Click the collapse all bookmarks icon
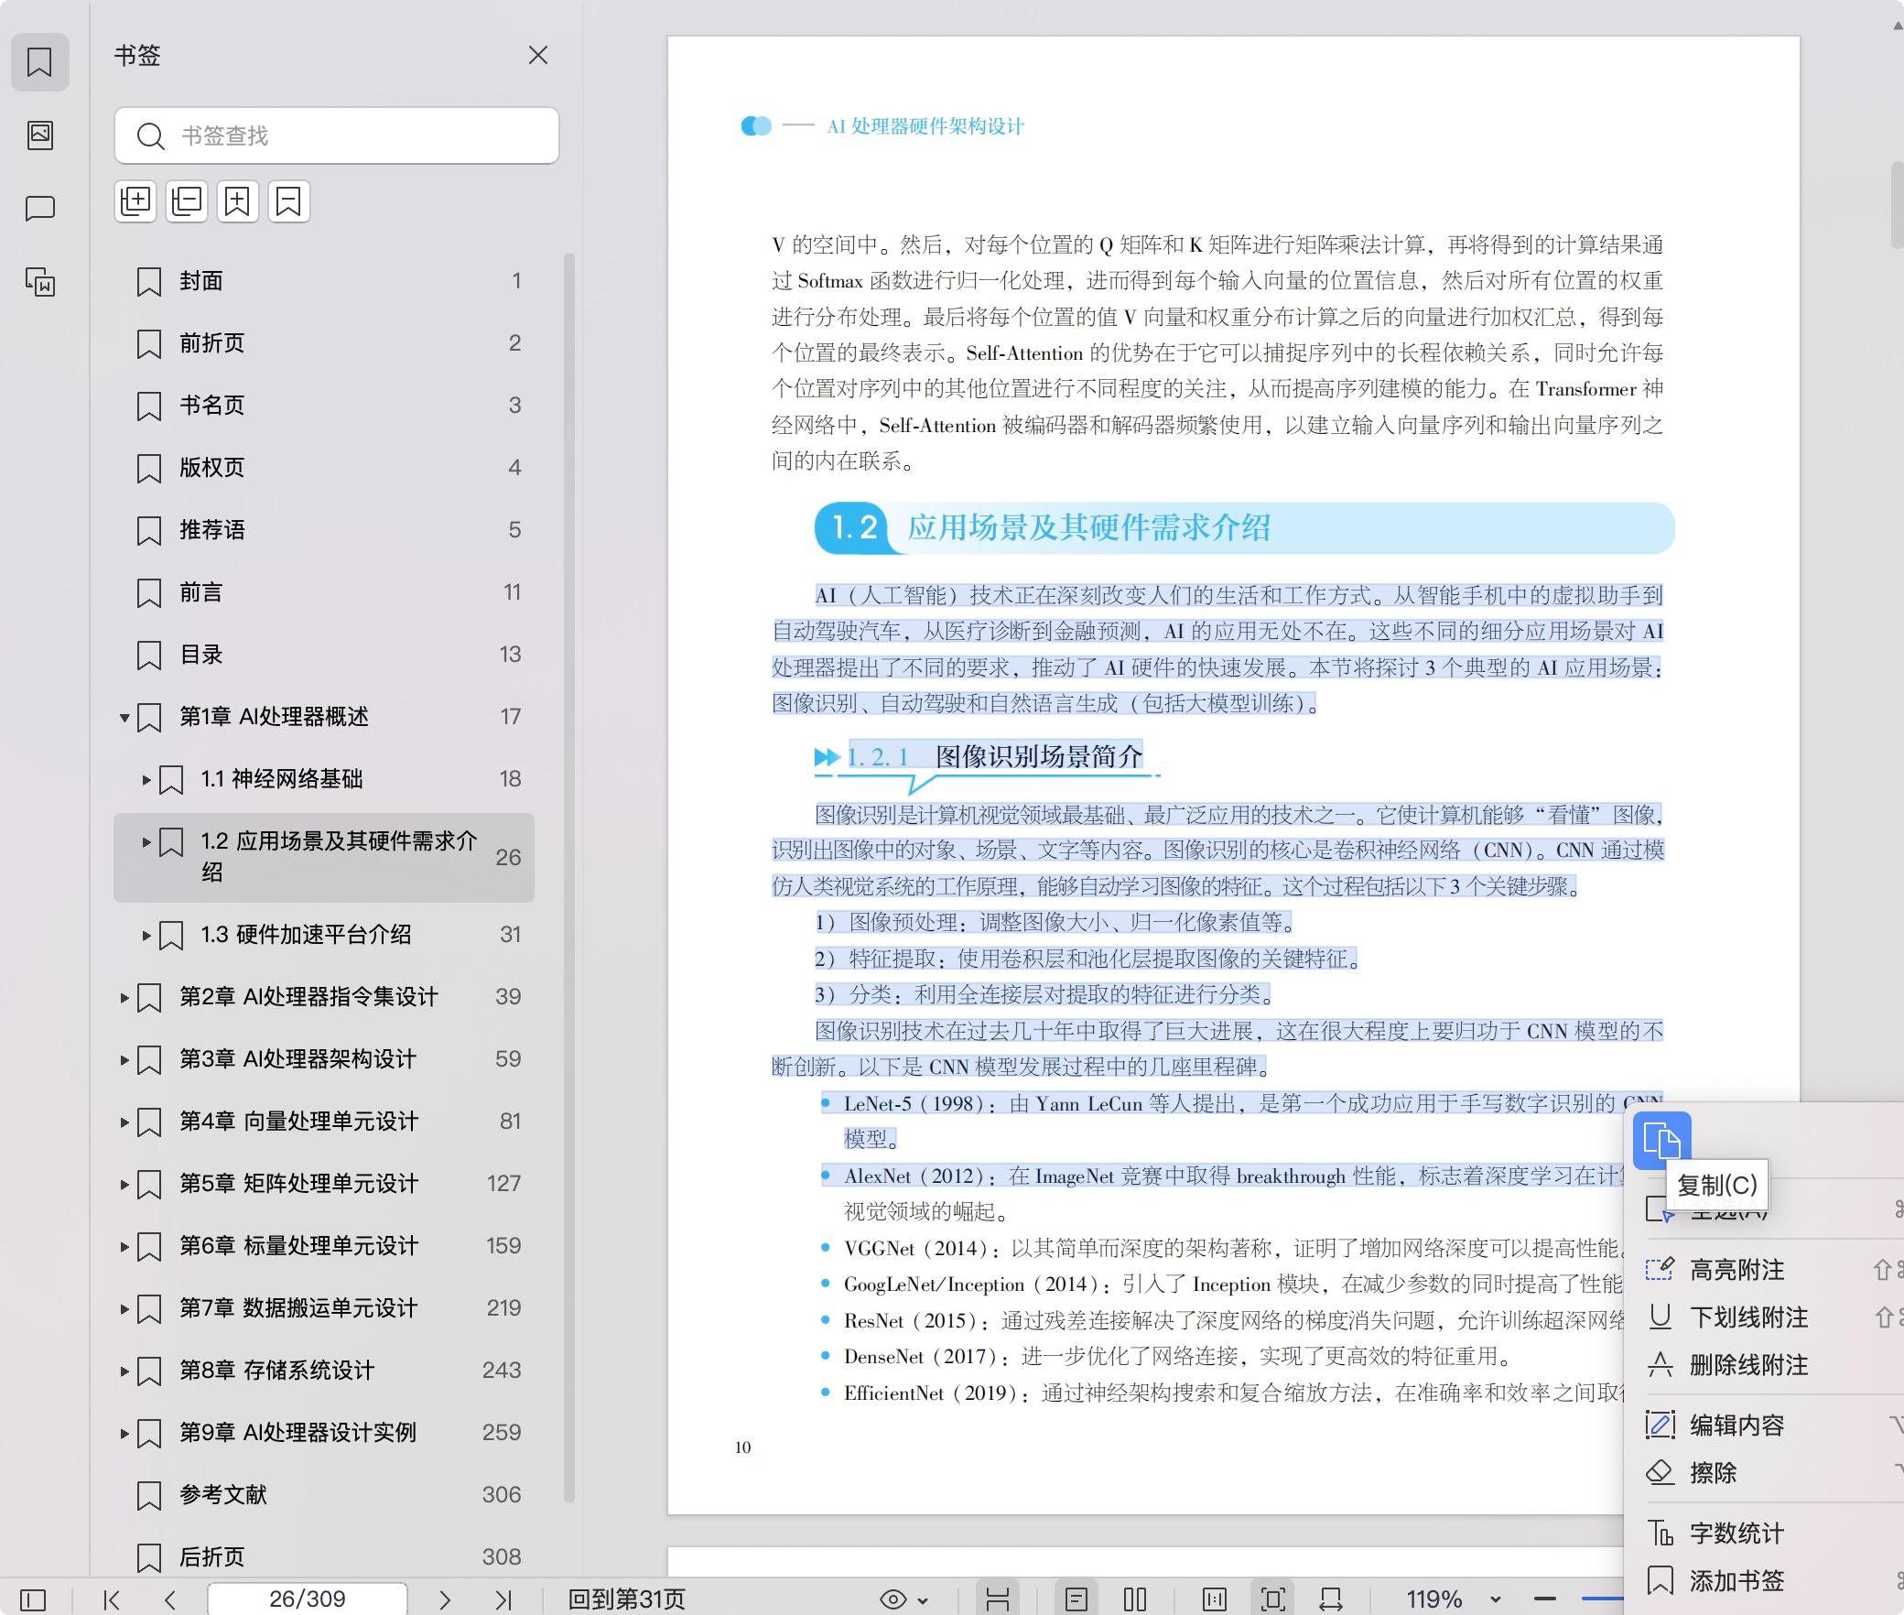 coord(187,201)
